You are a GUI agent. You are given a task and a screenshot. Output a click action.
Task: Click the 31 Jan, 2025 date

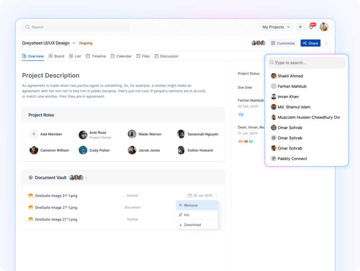247,133
